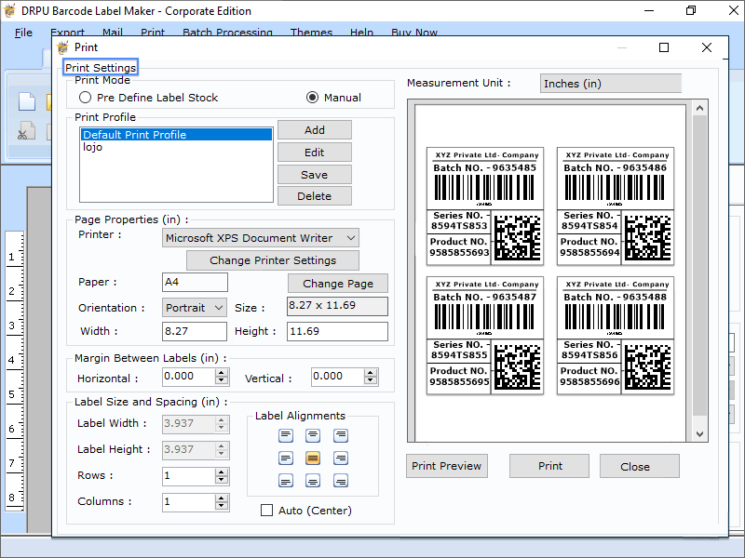Open the Themes menu
The height and width of the screenshot is (558, 745).
[311, 33]
